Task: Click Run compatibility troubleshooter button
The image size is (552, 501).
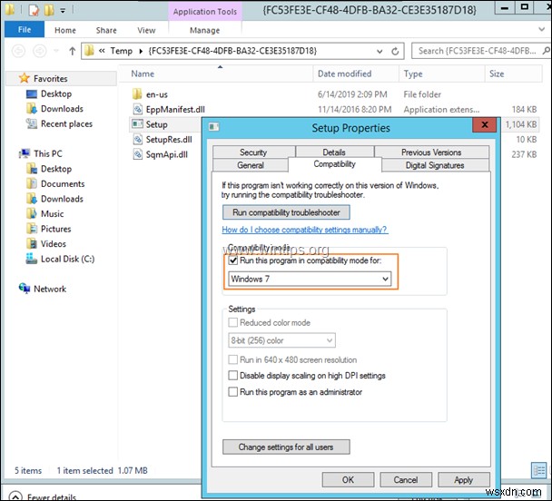Action: coord(286,212)
